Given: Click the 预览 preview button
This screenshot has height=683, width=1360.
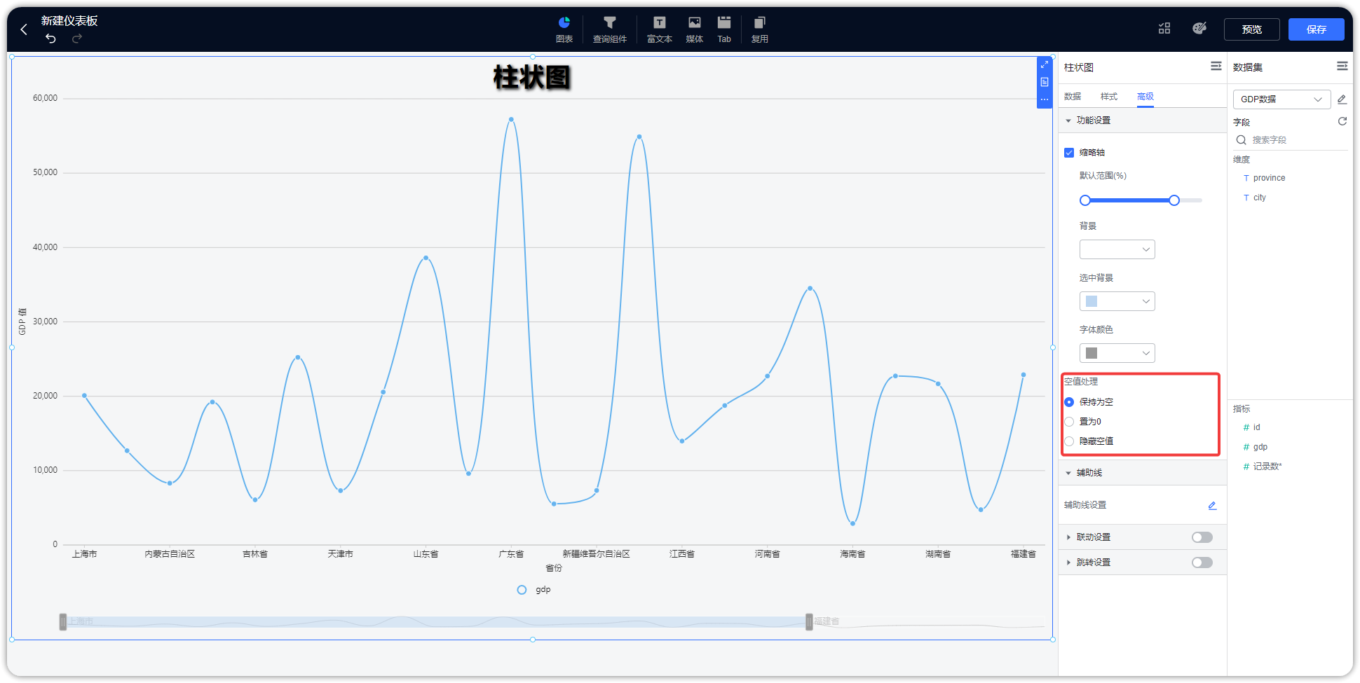Looking at the screenshot, I should pyautogui.click(x=1251, y=29).
